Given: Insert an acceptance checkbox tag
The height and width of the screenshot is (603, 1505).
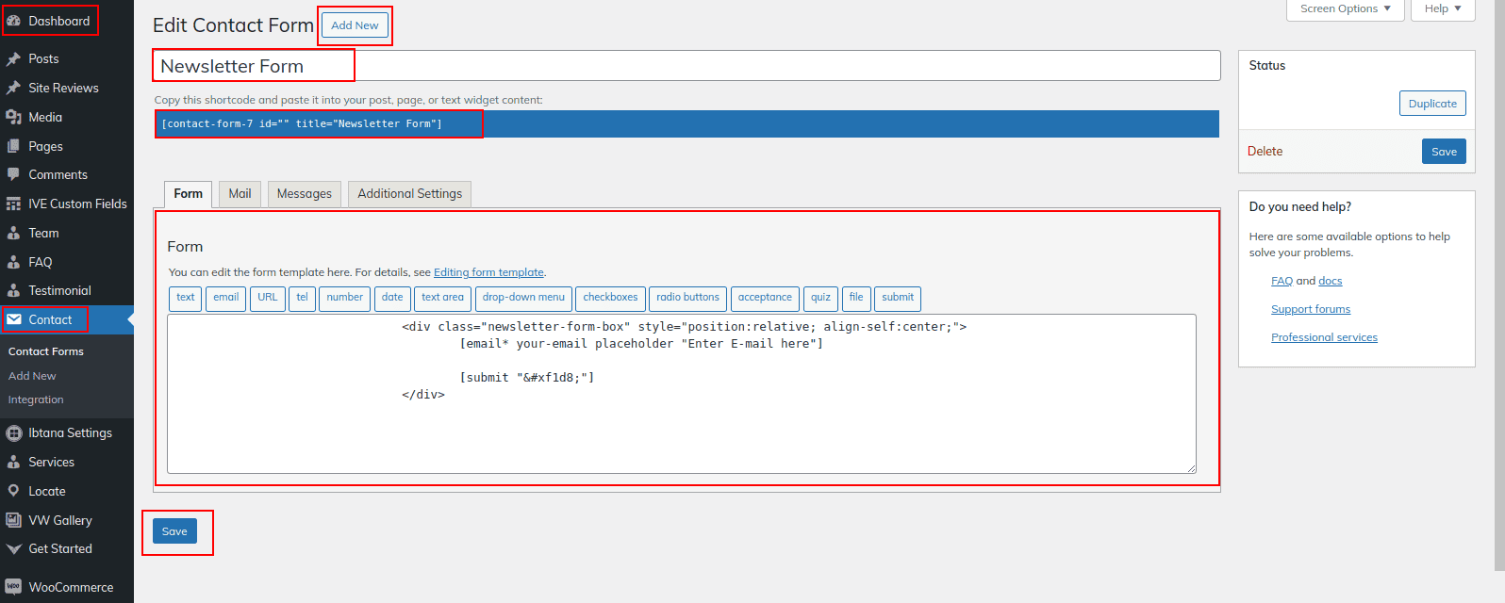Looking at the screenshot, I should 765,298.
